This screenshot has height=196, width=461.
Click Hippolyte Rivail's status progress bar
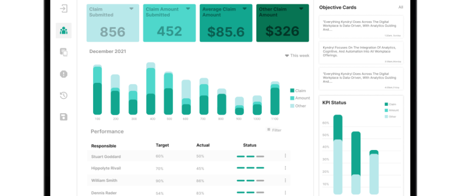(x=251, y=168)
